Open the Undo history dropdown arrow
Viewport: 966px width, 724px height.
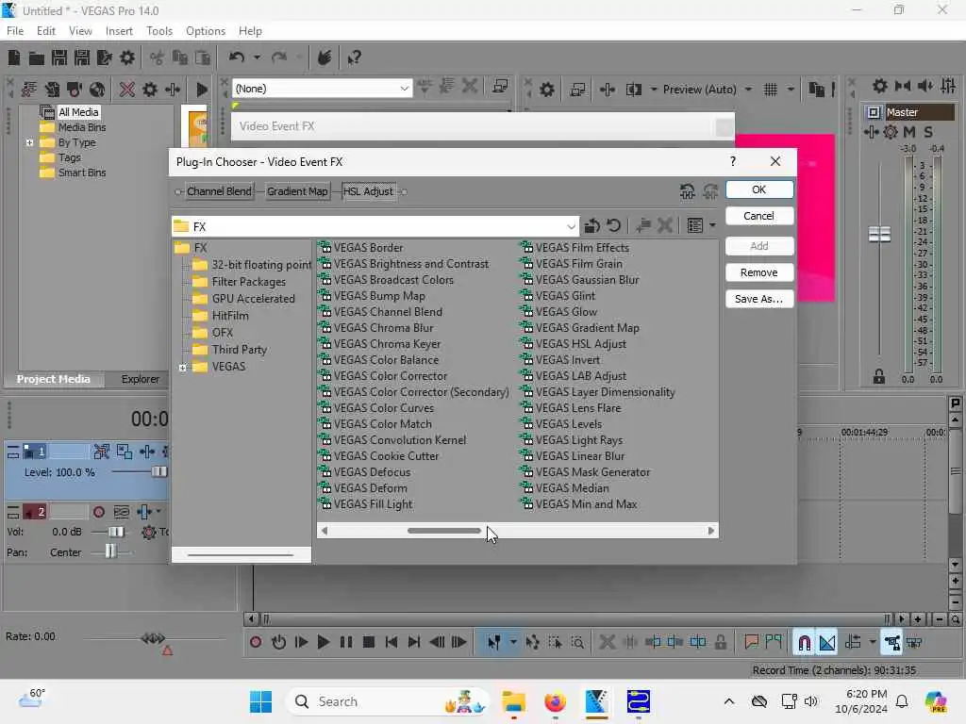click(257, 58)
